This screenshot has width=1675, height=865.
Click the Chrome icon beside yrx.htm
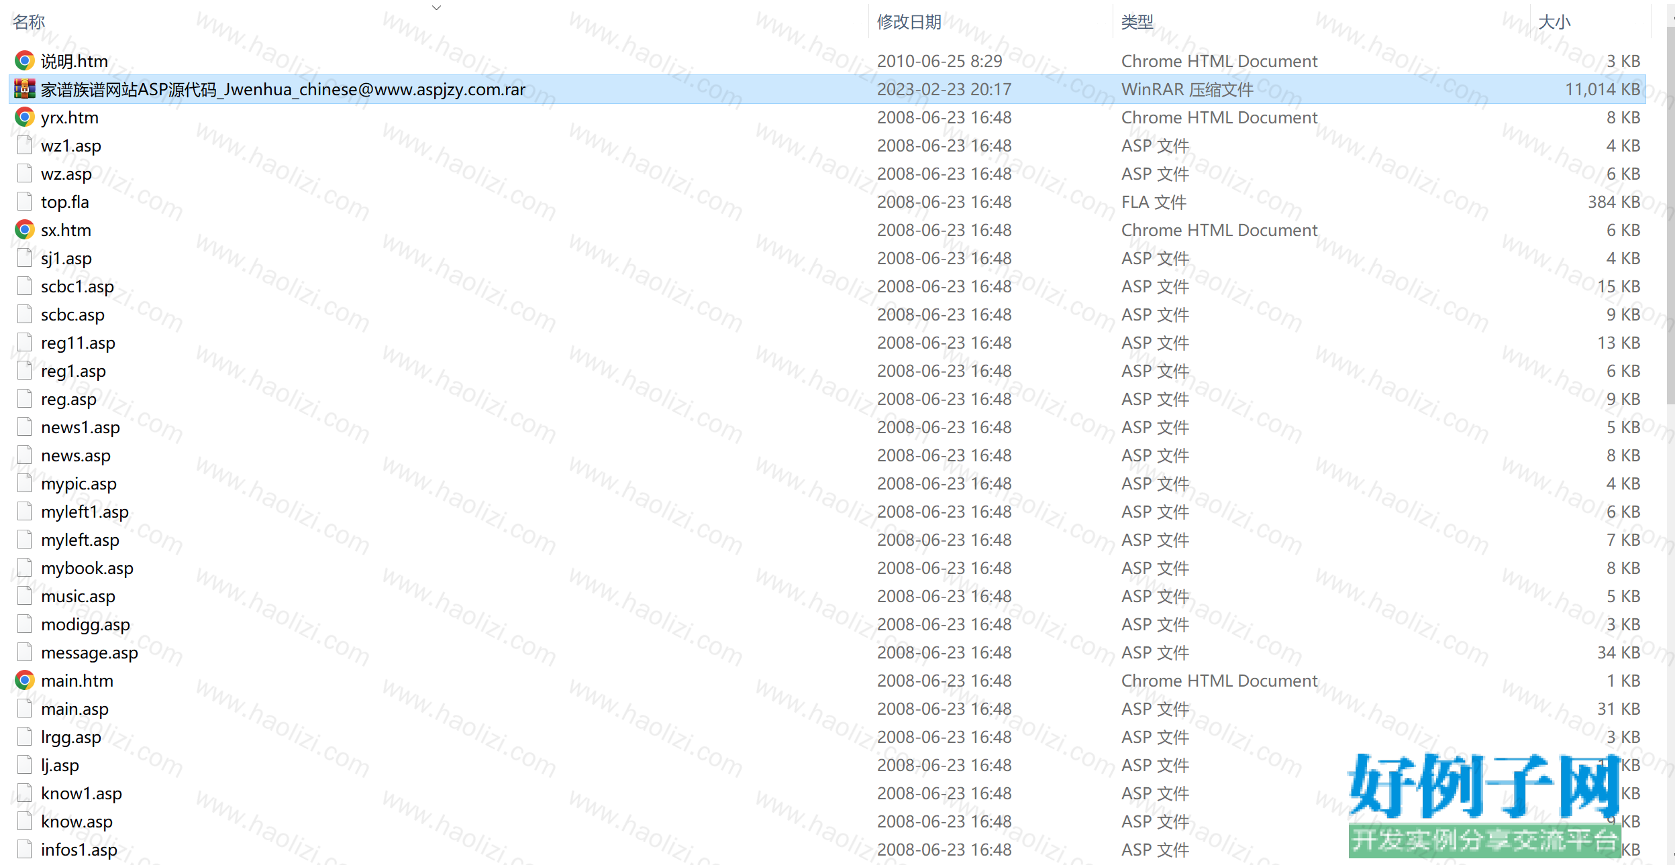(x=25, y=117)
